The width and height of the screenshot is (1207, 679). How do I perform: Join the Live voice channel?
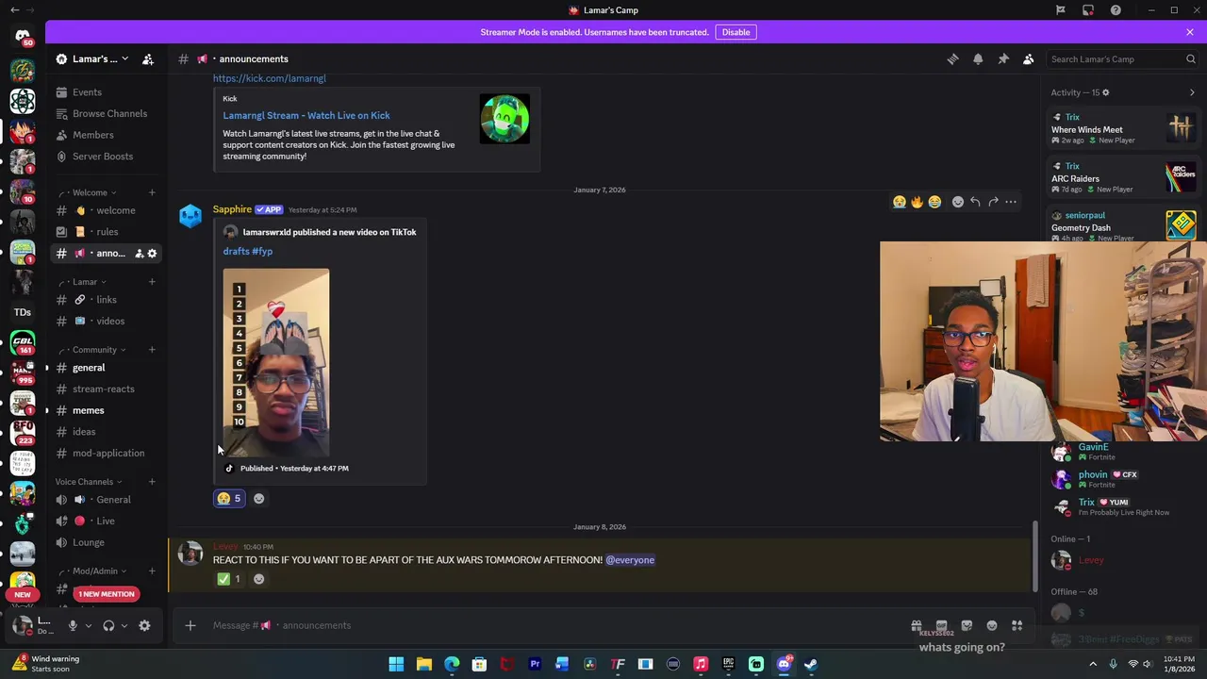(x=105, y=522)
